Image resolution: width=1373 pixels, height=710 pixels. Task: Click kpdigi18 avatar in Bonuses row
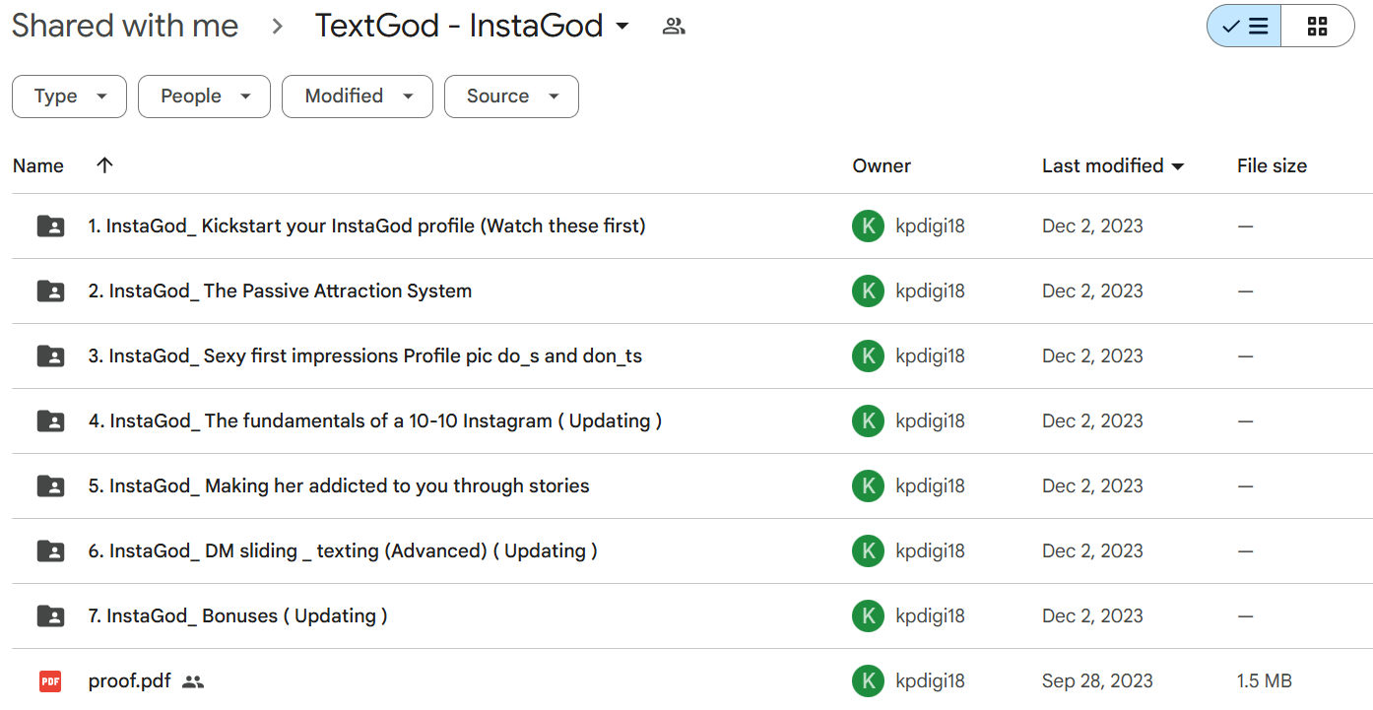tap(868, 616)
